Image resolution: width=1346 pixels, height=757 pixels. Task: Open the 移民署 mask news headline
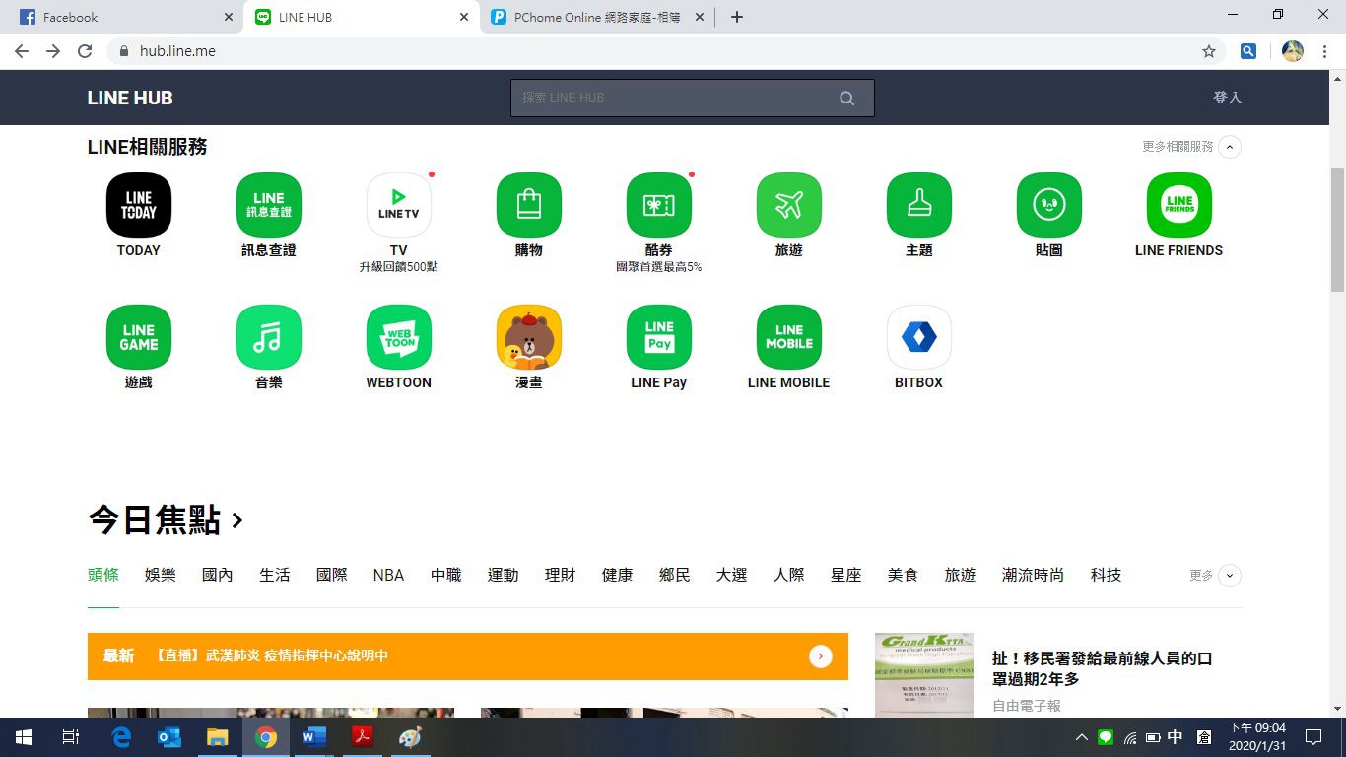click(x=1102, y=669)
